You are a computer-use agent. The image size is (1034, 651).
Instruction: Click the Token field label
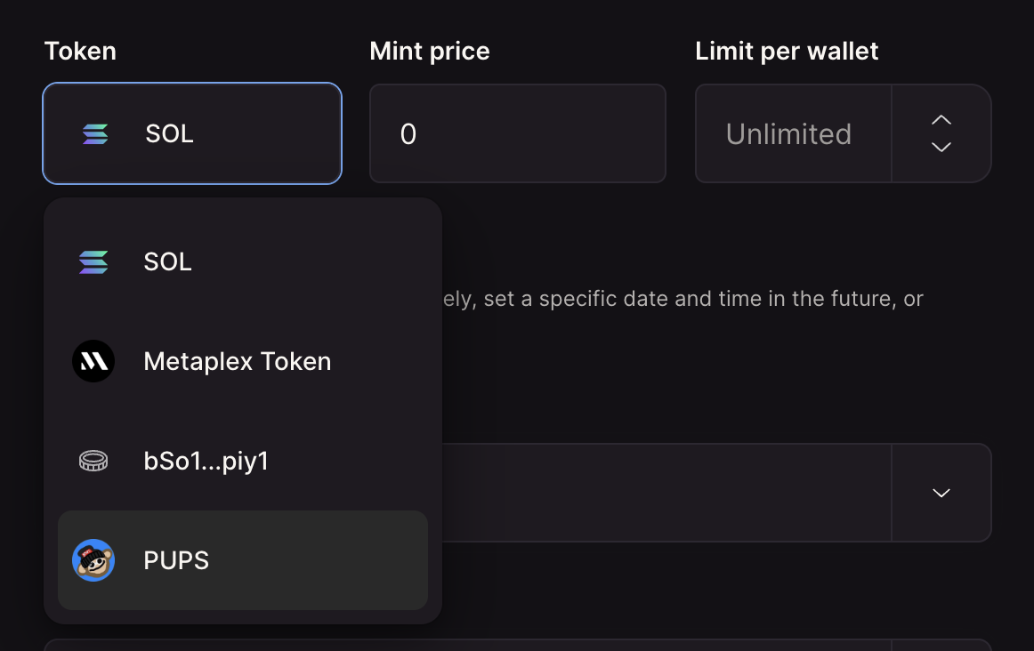coord(80,52)
